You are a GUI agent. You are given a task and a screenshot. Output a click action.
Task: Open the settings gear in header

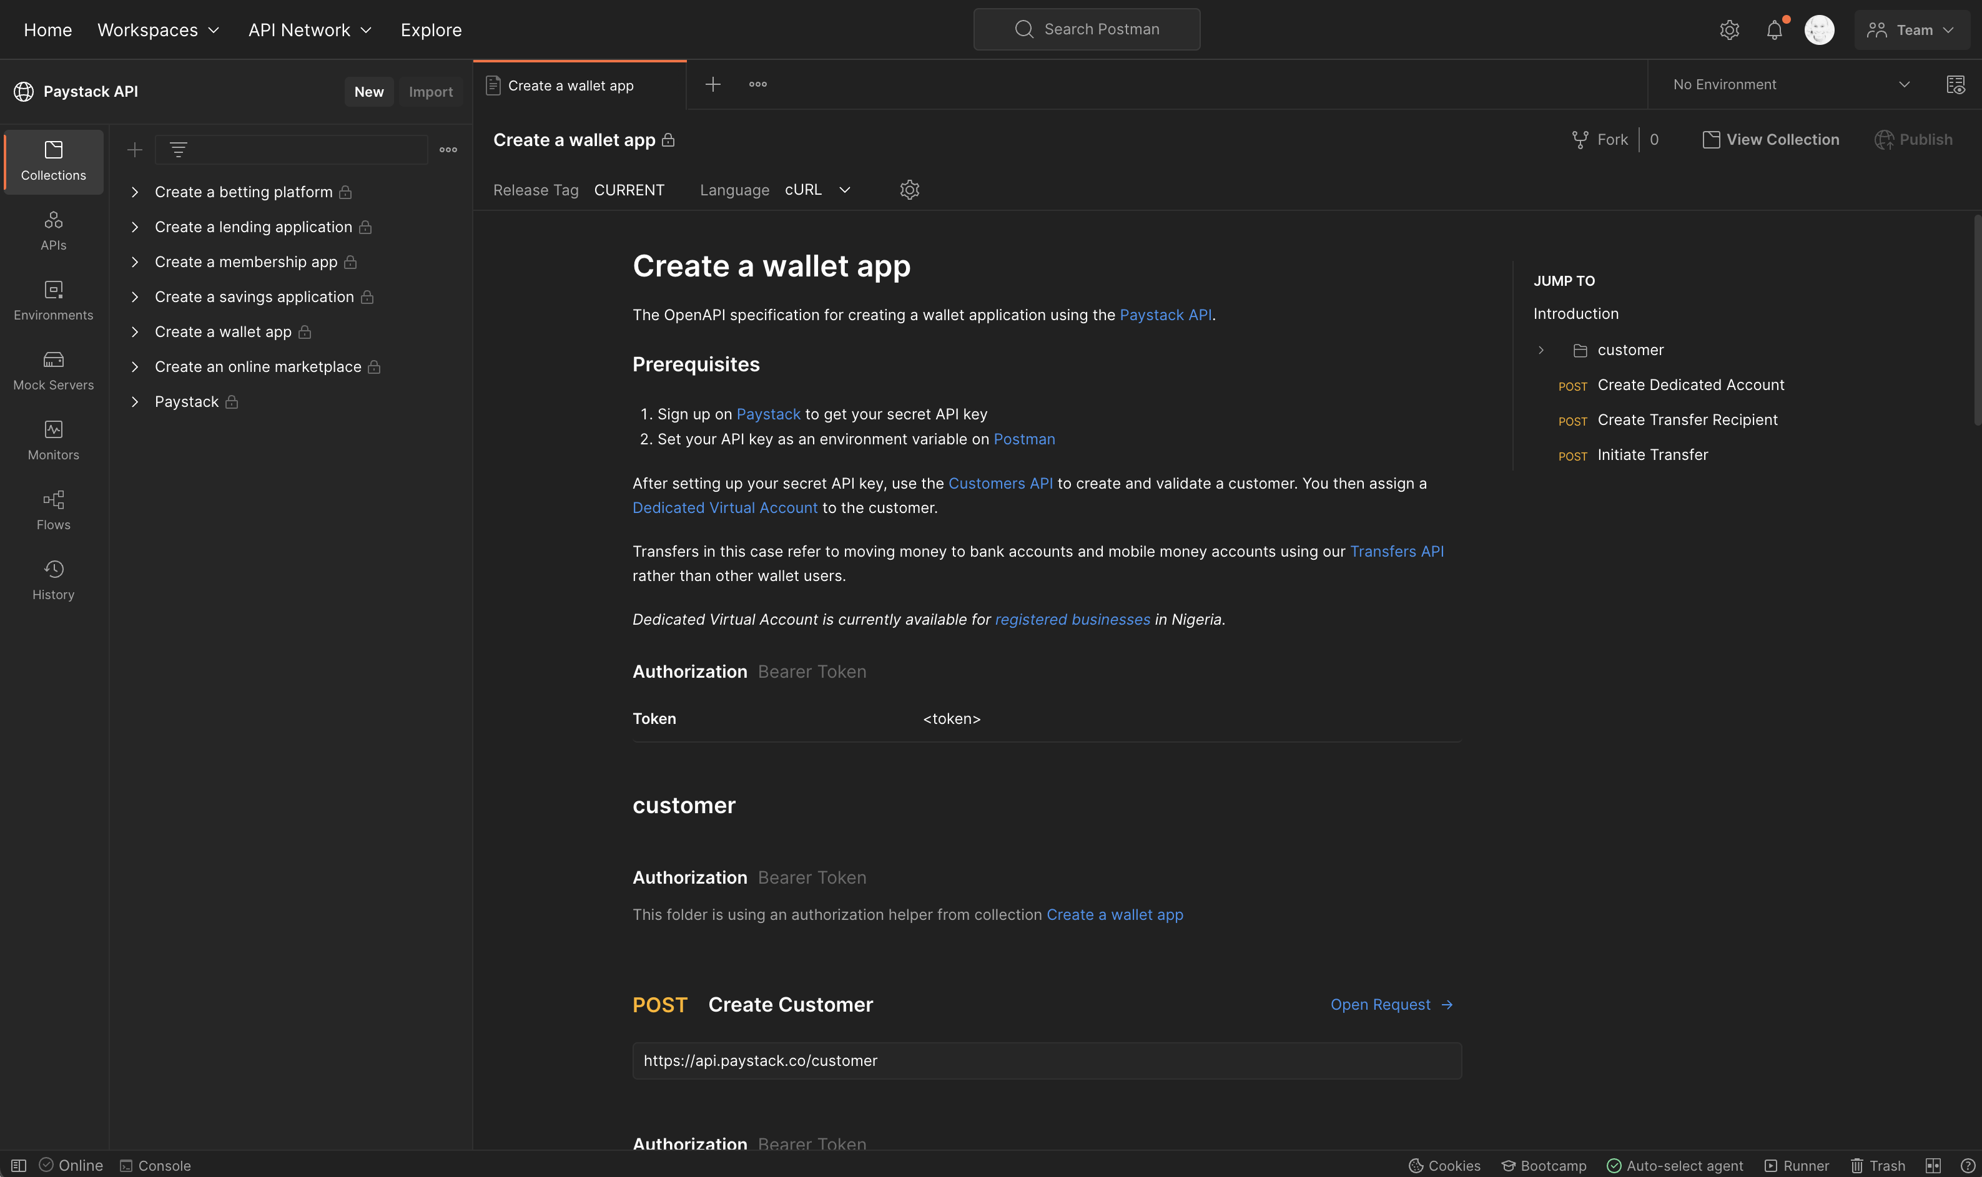(1729, 30)
